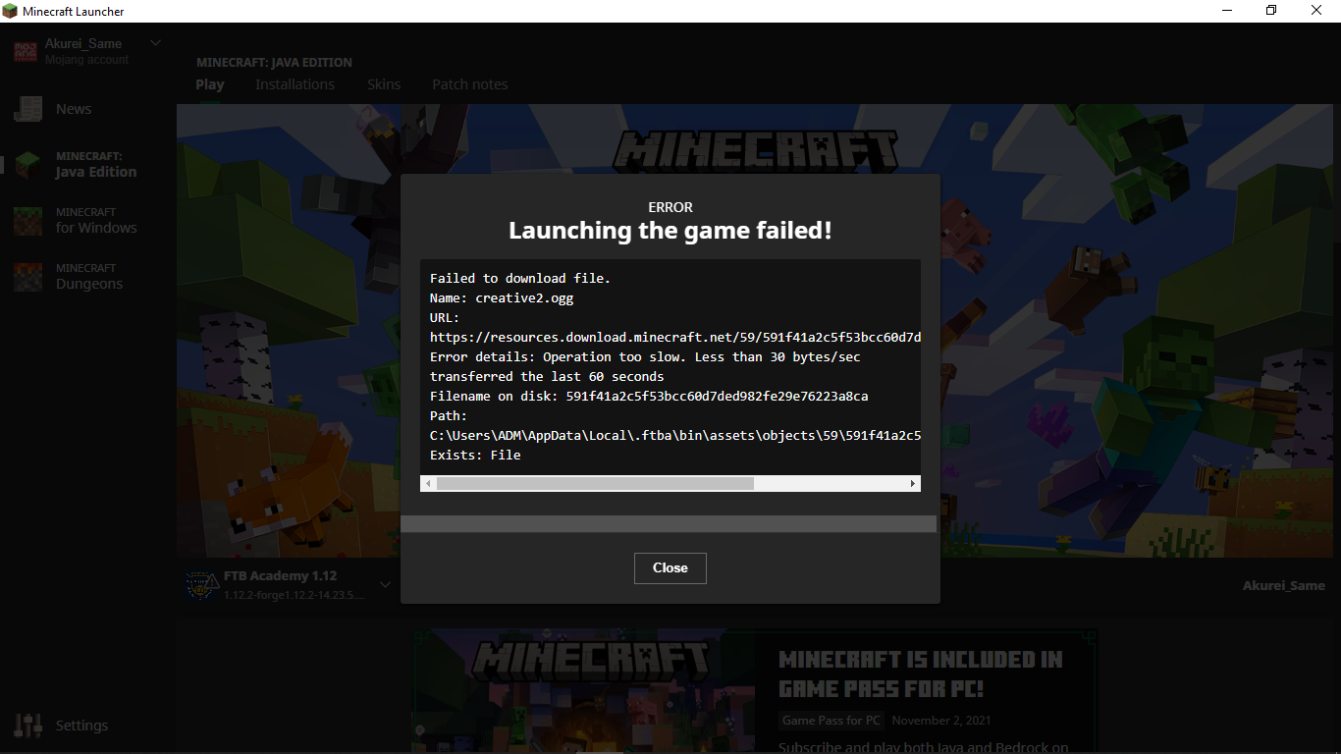Expand the FTB Academy 1.12 installation dropdown
The height and width of the screenshot is (754, 1341).
click(x=385, y=583)
